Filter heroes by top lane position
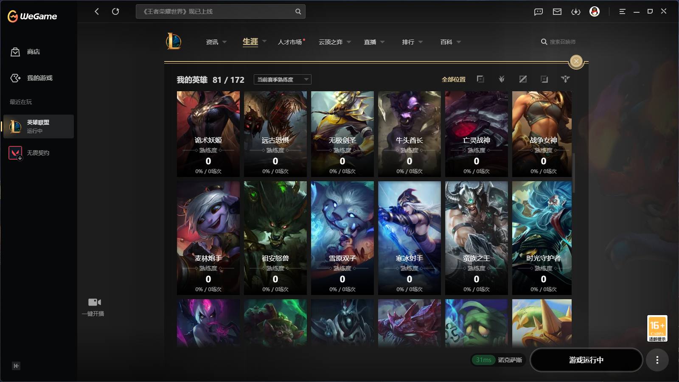This screenshot has height=382, width=679. (480, 79)
